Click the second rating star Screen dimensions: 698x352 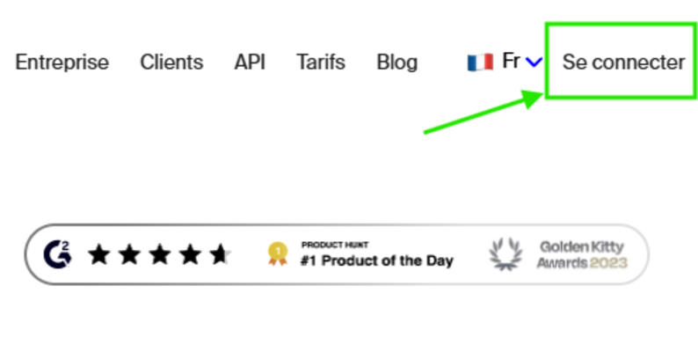(129, 255)
